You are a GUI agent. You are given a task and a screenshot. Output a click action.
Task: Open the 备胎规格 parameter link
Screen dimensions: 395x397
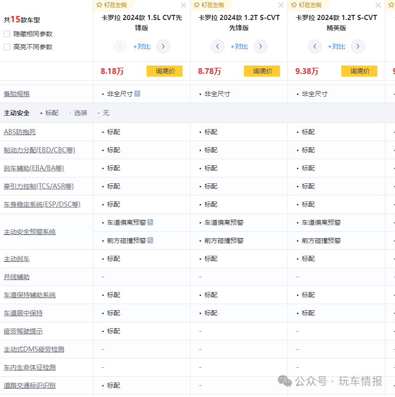tap(17, 94)
